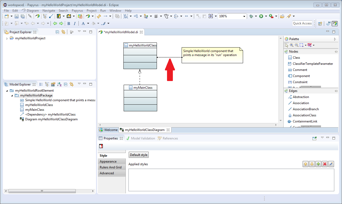The image size is (342, 204).
Task: Open the Line Color dropdown arrow
Action: coord(109,23)
